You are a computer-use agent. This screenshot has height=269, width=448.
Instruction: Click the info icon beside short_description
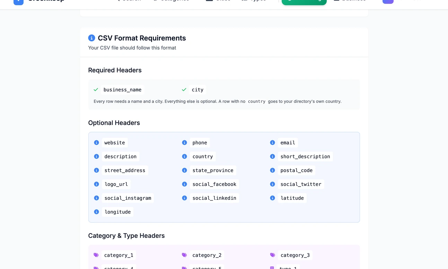coord(272,156)
